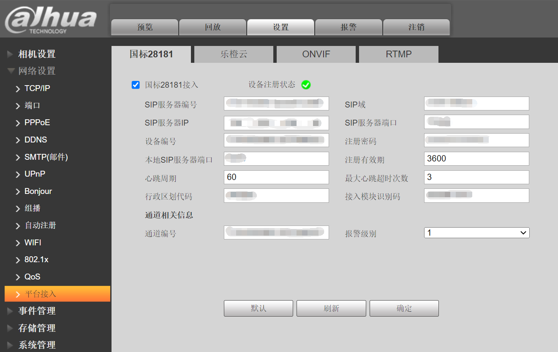
Task: Collapse the 网络设置 section
Action: point(37,71)
